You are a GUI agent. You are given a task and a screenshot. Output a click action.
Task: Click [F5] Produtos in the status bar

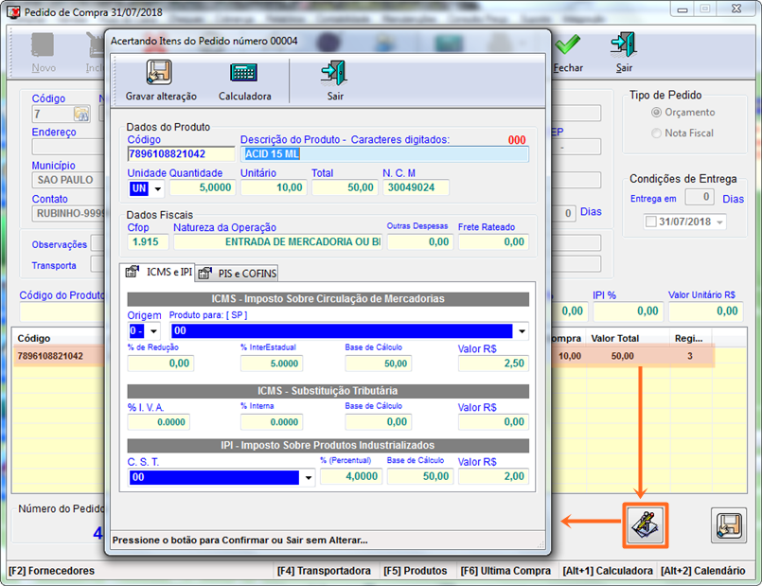click(x=415, y=571)
